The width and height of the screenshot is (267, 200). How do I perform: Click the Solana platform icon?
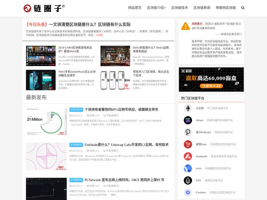pyautogui.click(x=188, y=120)
